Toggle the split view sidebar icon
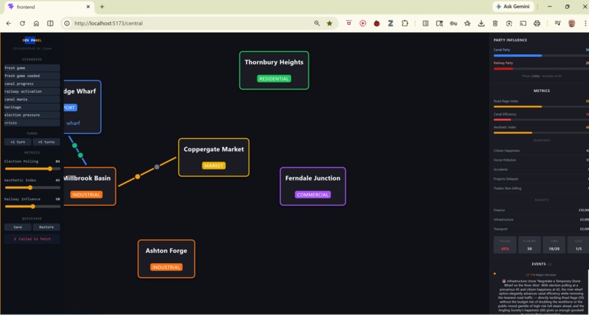The image size is (589, 315). point(50,23)
